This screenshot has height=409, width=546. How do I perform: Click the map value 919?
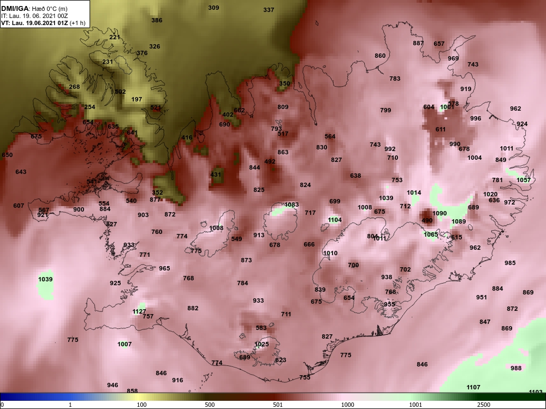(x=466, y=89)
